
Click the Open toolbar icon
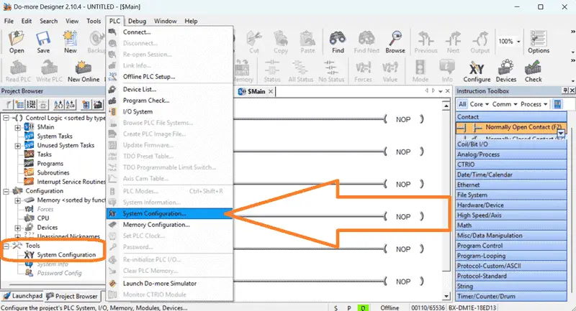point(17,42)
